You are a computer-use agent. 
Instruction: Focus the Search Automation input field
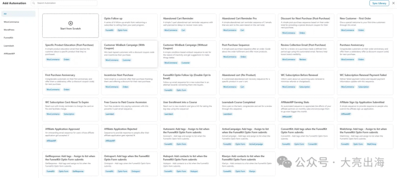(x=66, y=3)
